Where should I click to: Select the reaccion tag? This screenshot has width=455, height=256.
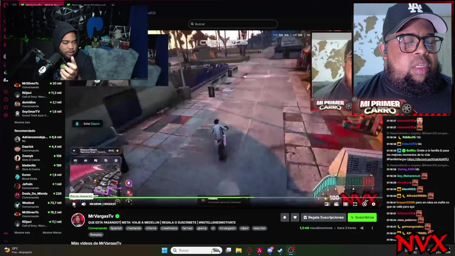coord(259,228)
